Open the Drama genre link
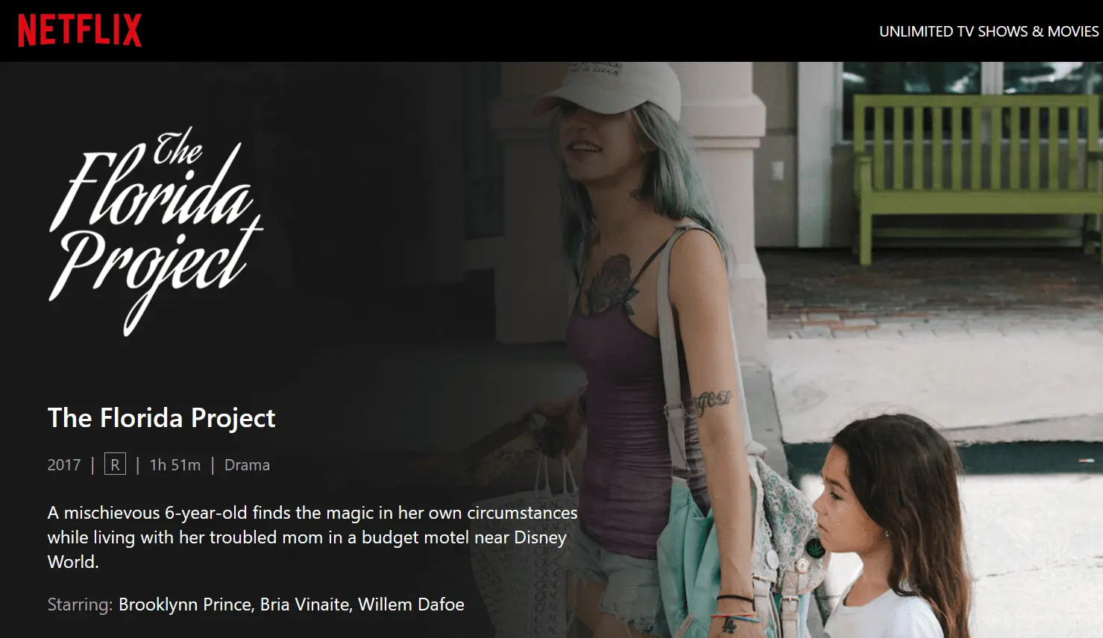Screen dimensions: 1103x638 pyautogui.click(x=247, y=465)
